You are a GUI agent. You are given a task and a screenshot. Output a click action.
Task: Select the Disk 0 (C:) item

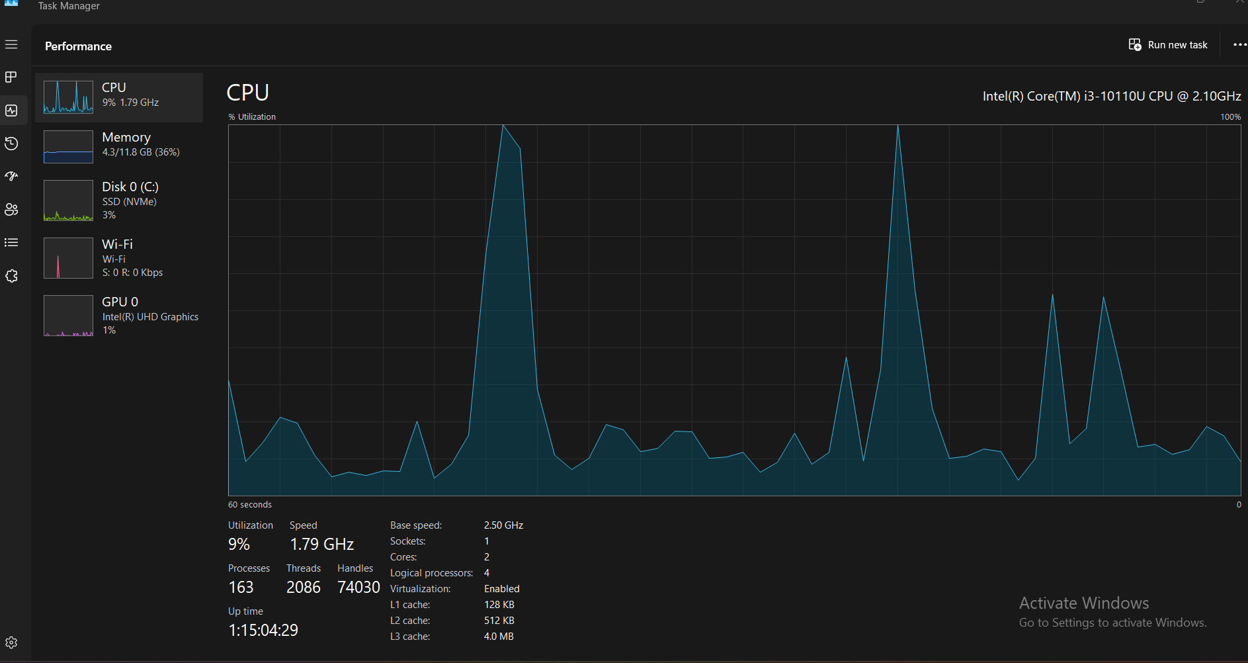(x=119, y=200)
